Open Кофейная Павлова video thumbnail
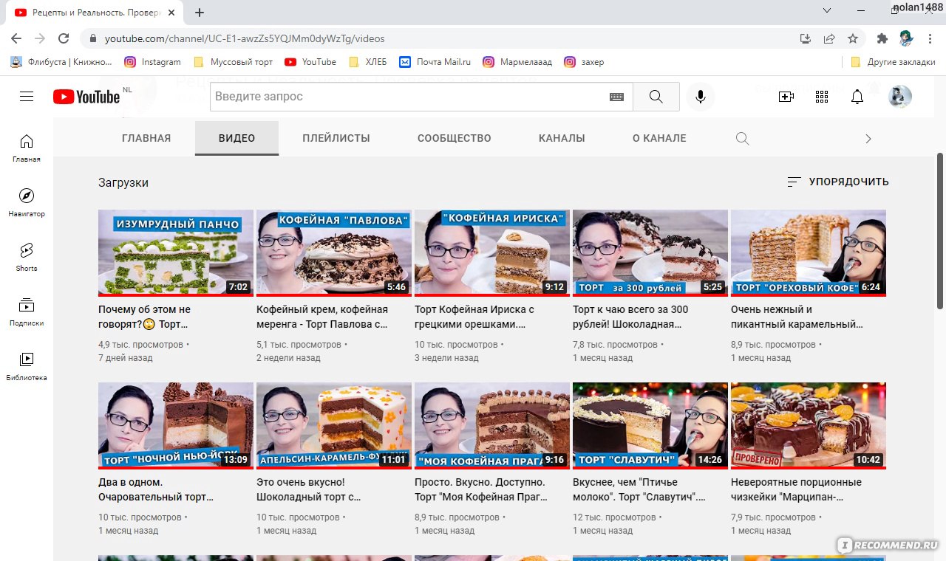Viewport: 946px width, 561px height. [334, 253]
